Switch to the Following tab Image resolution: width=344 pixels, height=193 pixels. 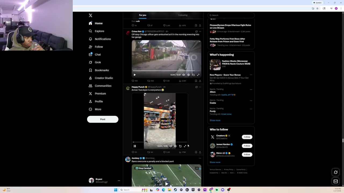[183, 15]
